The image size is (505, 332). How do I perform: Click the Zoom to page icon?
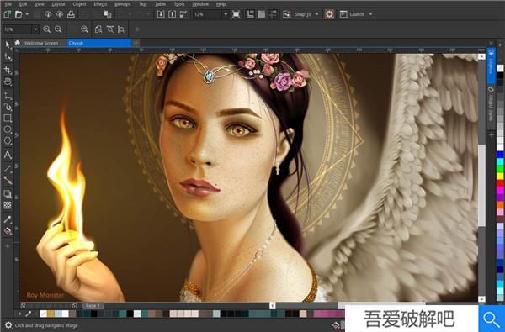98,29
